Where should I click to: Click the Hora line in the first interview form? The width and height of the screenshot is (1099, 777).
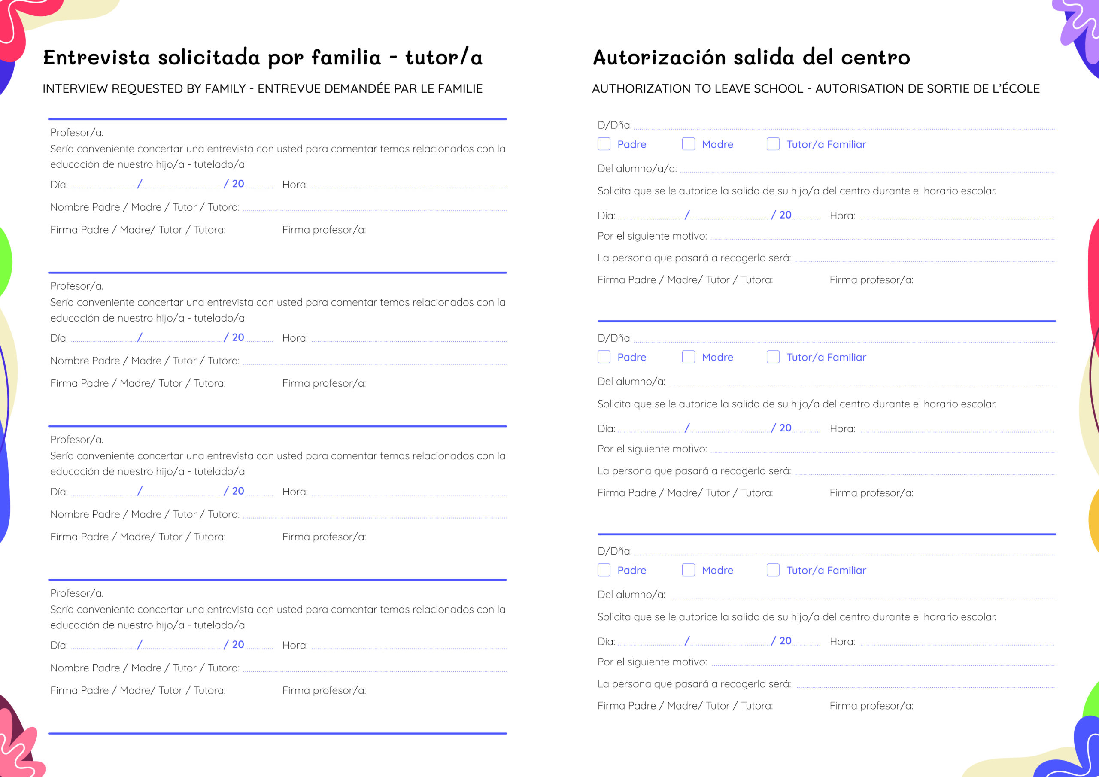(x=409, y=185)
